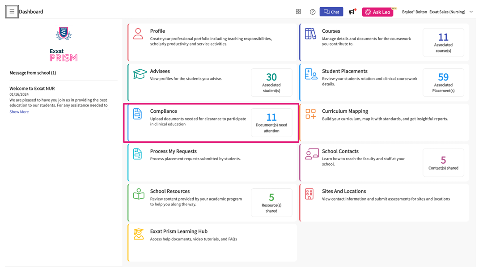483x269 pixels.
Task: Click the Curriculum Mapping squares icon
Action: coord(310,114)
